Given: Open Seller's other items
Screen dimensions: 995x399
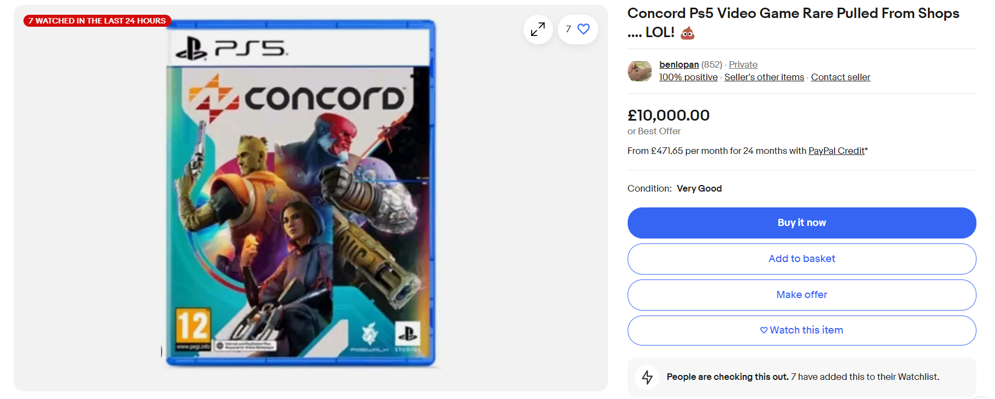Looking at the screenshot, I should 764,77.
